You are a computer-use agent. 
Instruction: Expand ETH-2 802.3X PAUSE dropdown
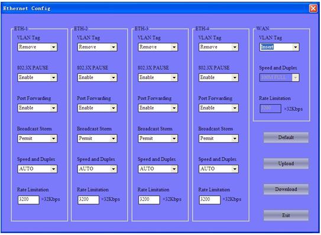click(x=97, y=78)
